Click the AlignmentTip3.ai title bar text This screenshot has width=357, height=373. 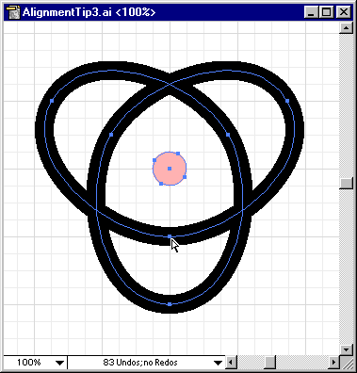[89, 12]
